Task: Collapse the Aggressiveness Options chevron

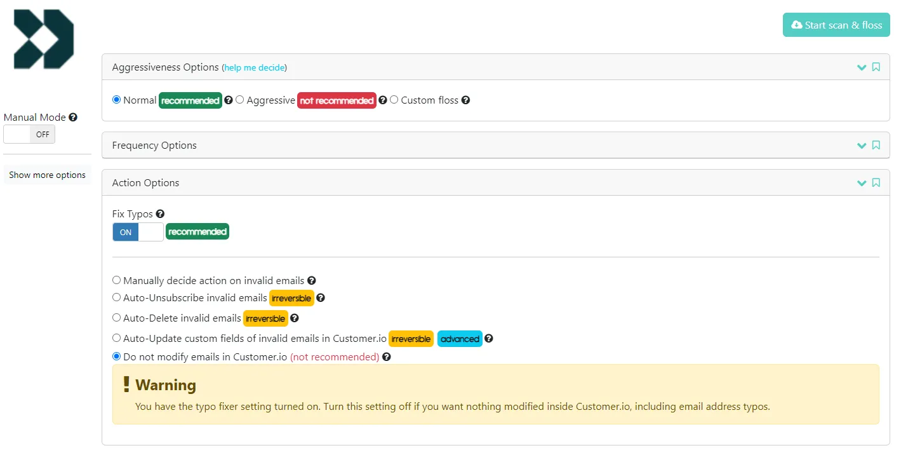Action: [862, 67]
